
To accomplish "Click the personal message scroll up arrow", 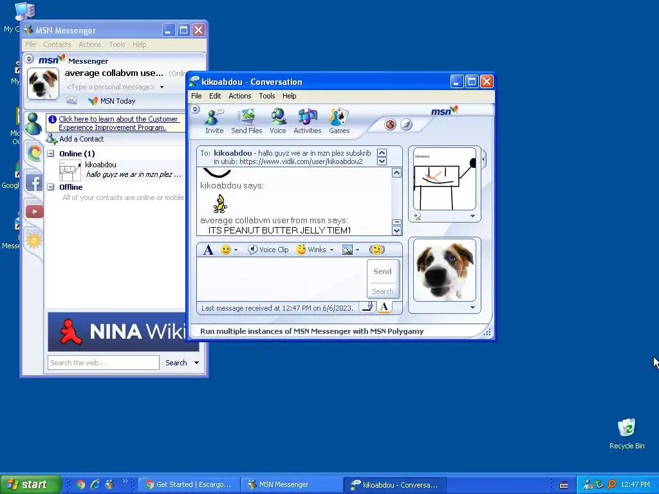I will coord(382,152).
